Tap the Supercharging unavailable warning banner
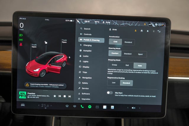Image resolution: width=189 pixels, height=126 pixels. [45, 85]
